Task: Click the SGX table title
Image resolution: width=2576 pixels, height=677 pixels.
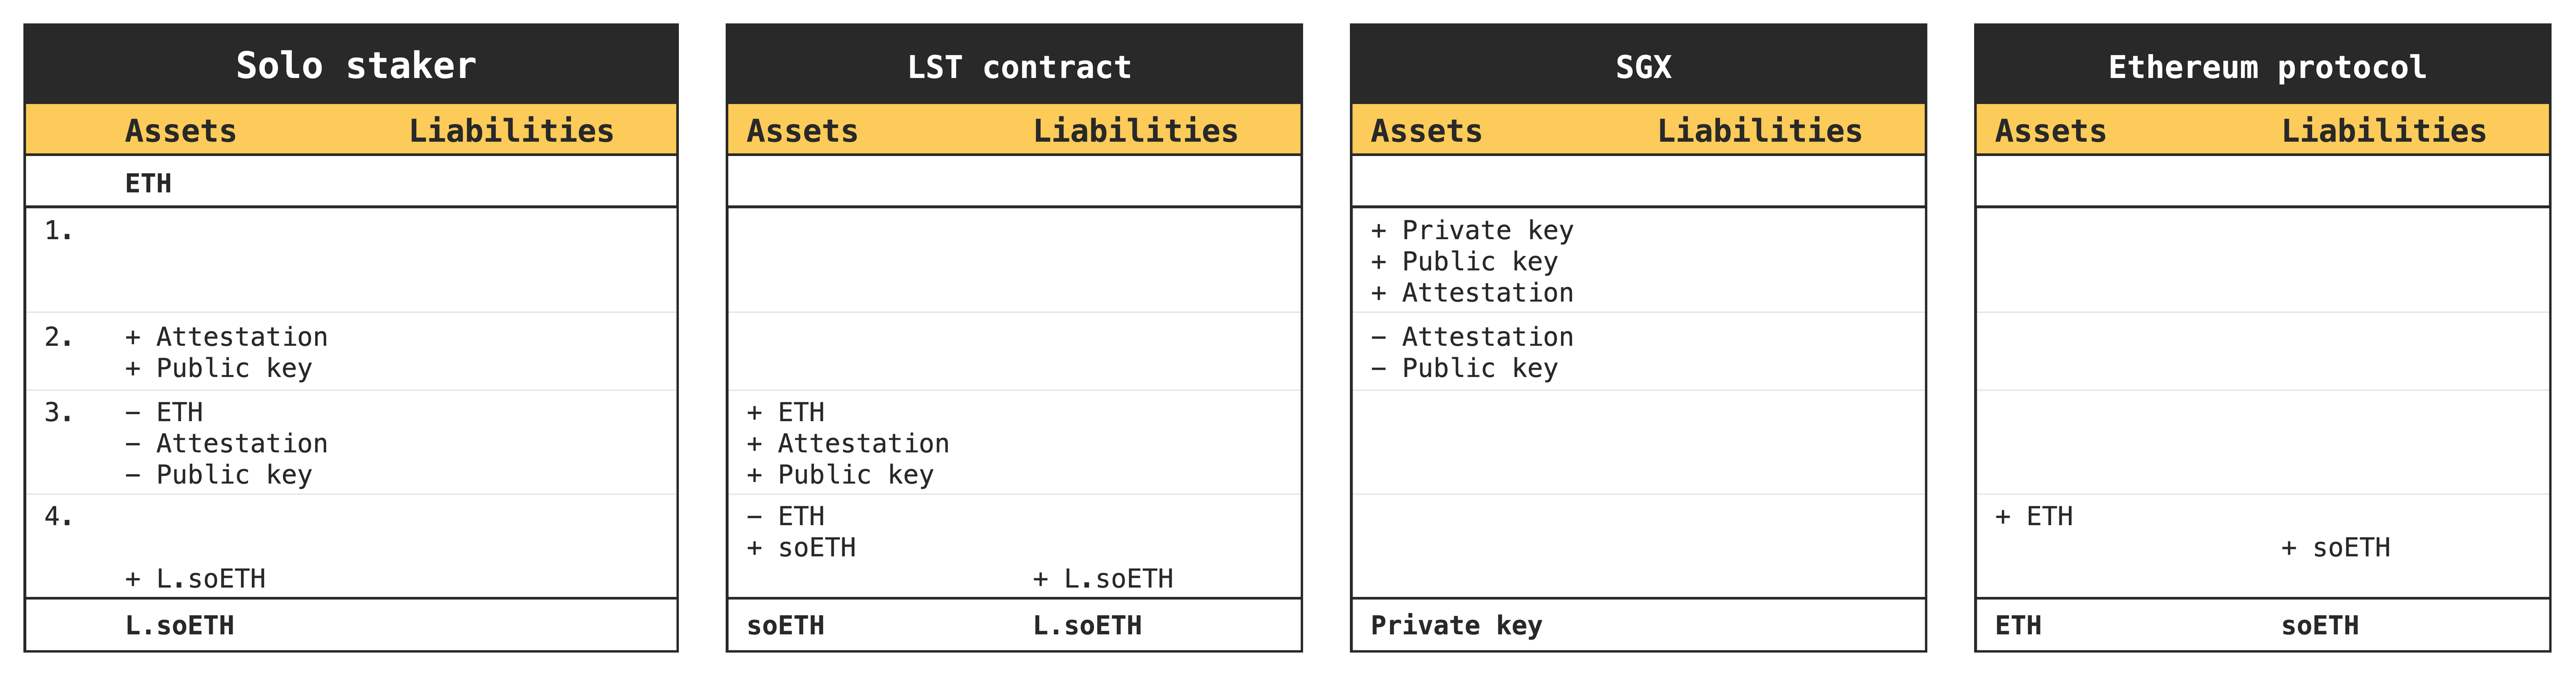Action: [1643, 67]
